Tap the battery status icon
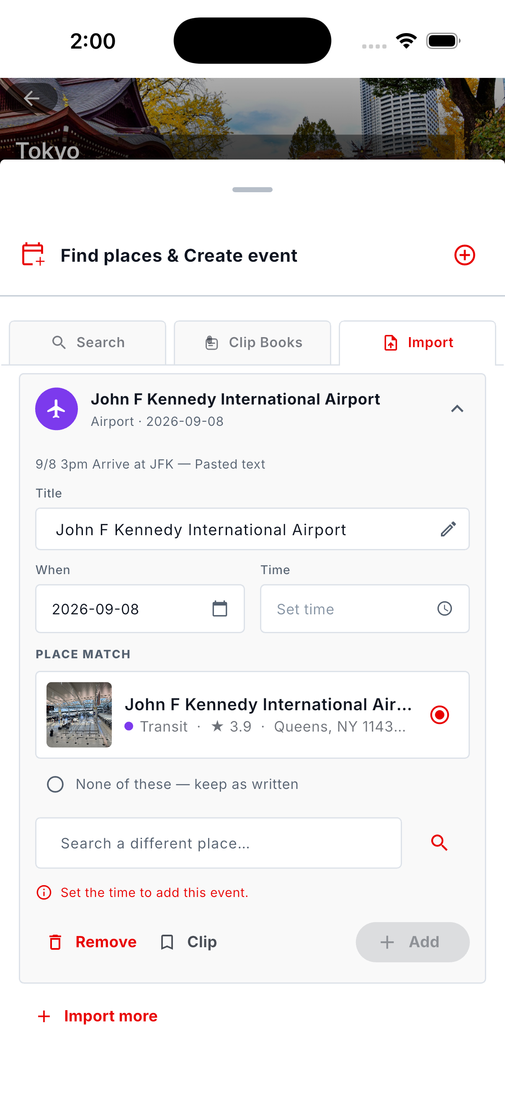The width and height of the screenshot is (505, 1098). coord(443,41)
